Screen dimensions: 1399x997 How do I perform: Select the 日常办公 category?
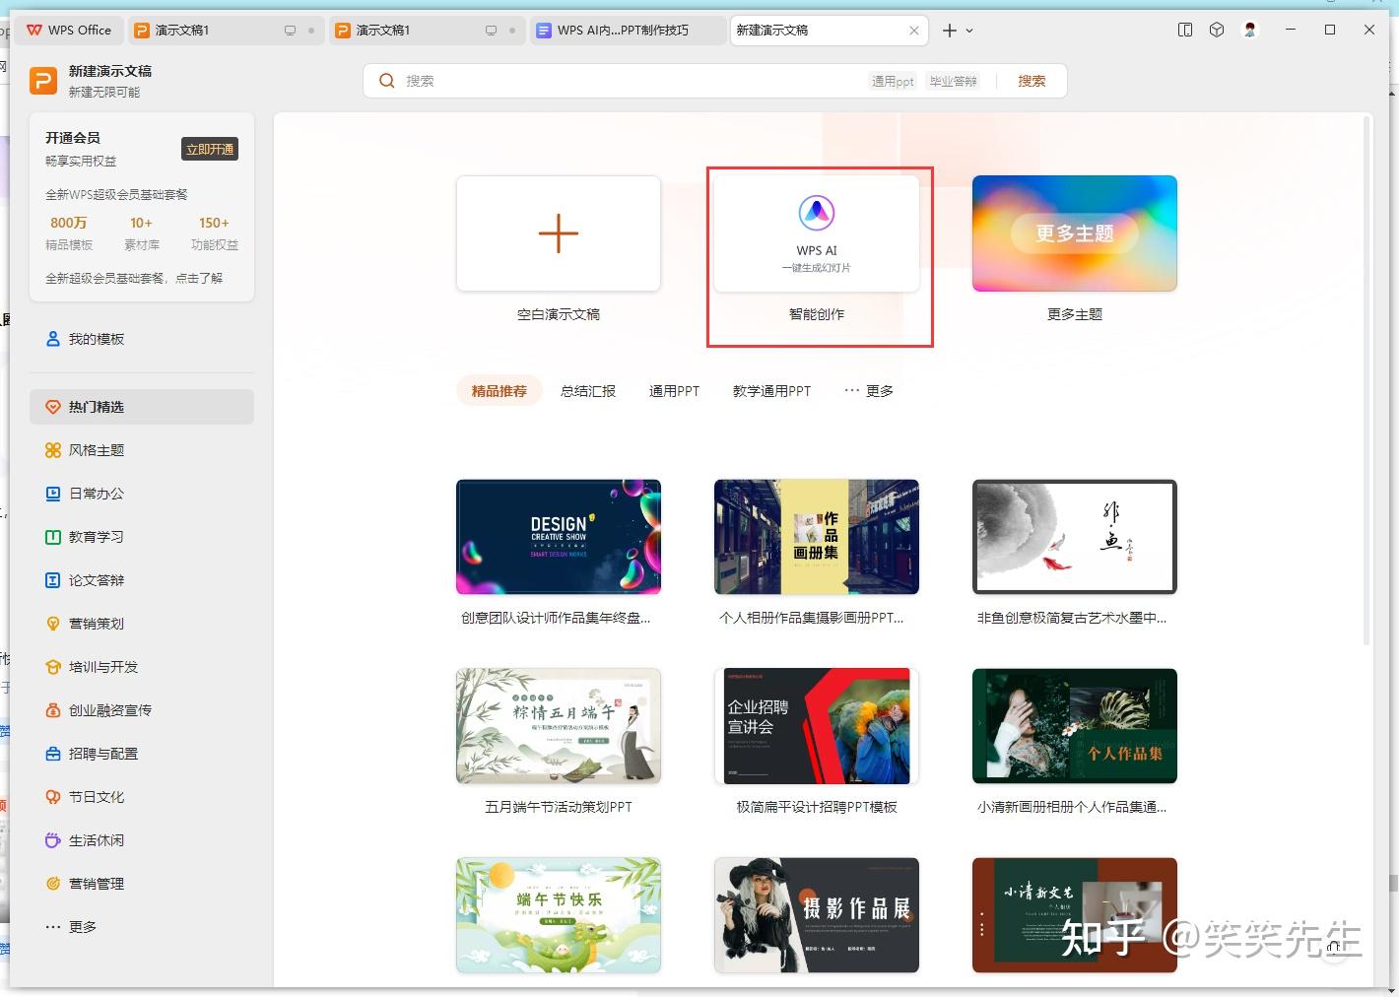click(96, 494)
